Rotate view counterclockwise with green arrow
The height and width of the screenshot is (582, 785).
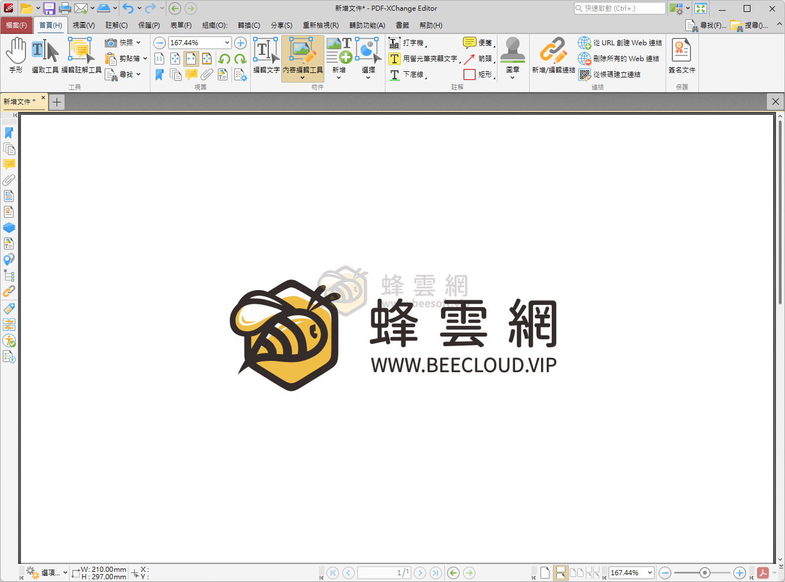tap(224, 59)
